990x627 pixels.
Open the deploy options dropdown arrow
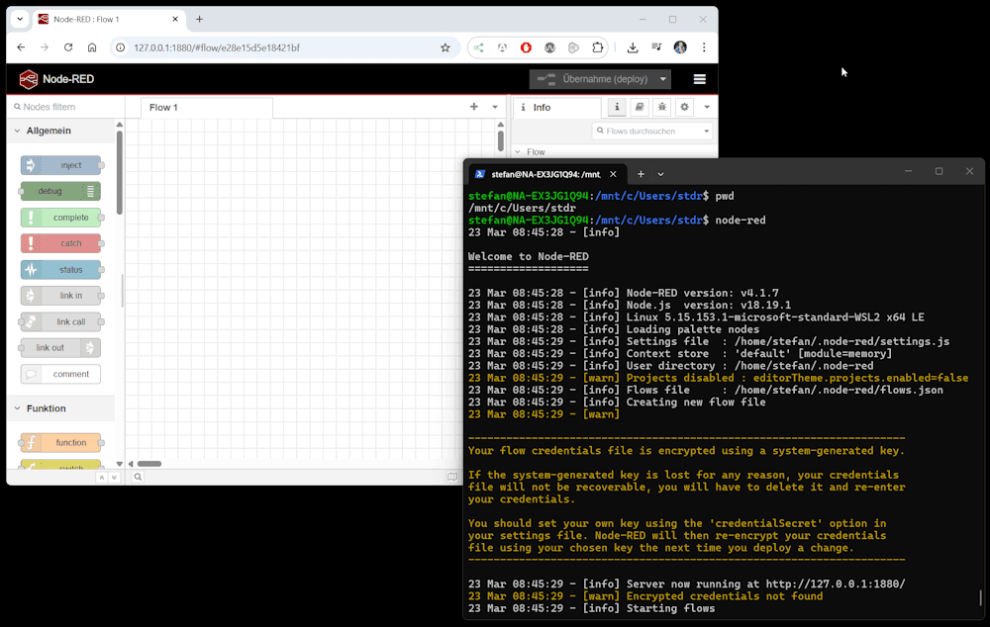pyautogui.click(x=661, y=79)
